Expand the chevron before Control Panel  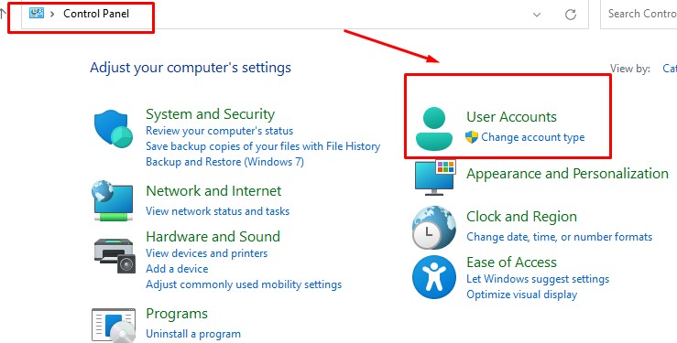52,14
